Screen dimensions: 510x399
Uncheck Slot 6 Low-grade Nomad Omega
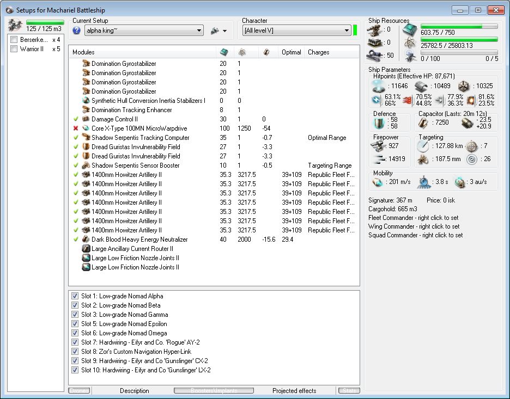pyautogui.click(x=75, y=333)
